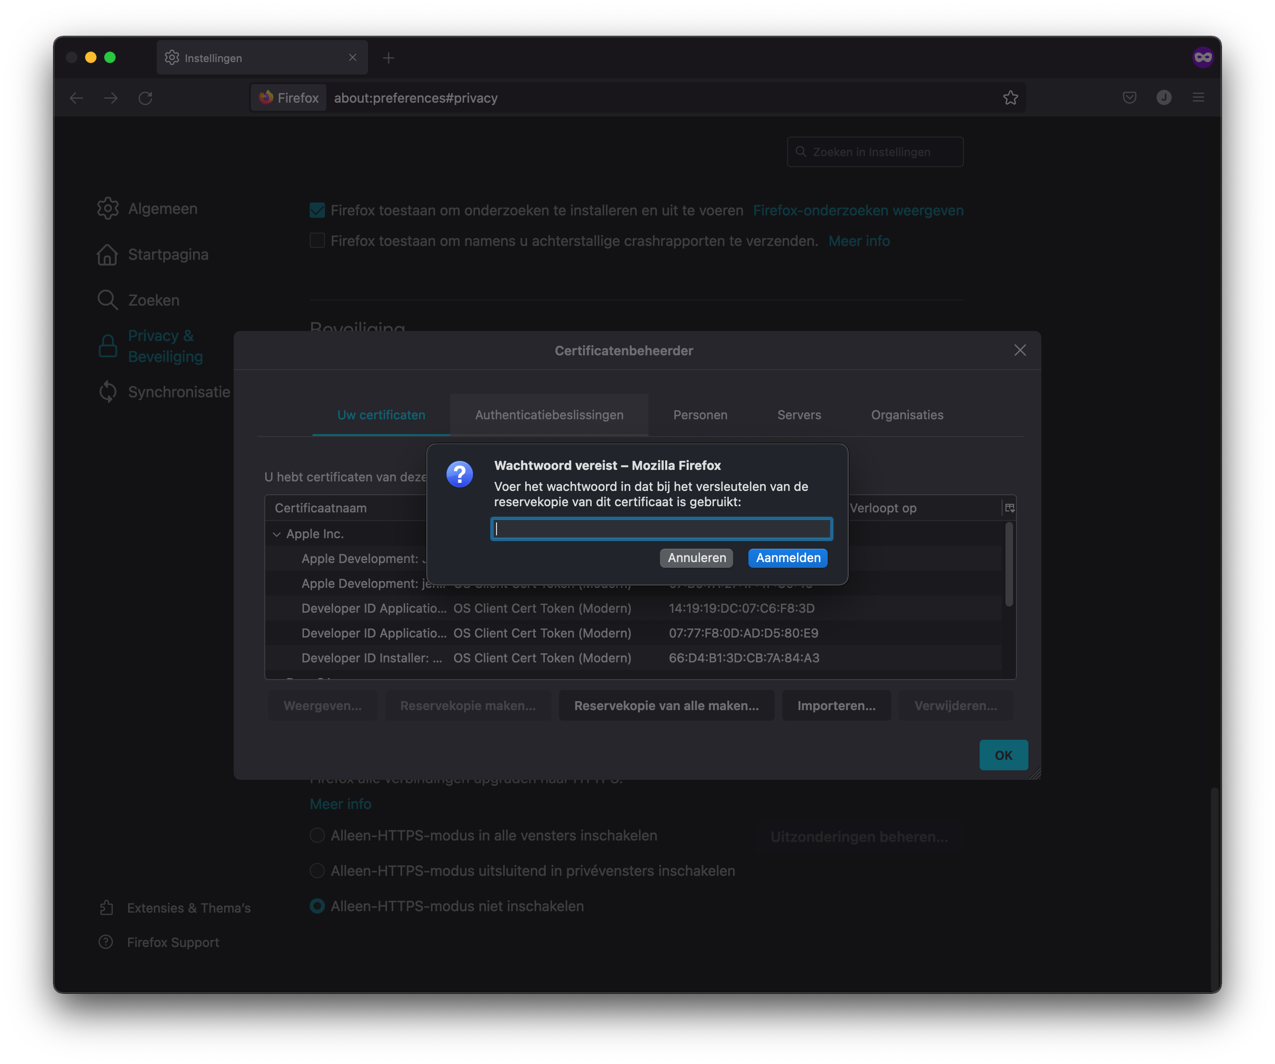Switch to Personen tab
This screenshot has height=1064, width=1275.
700,415
